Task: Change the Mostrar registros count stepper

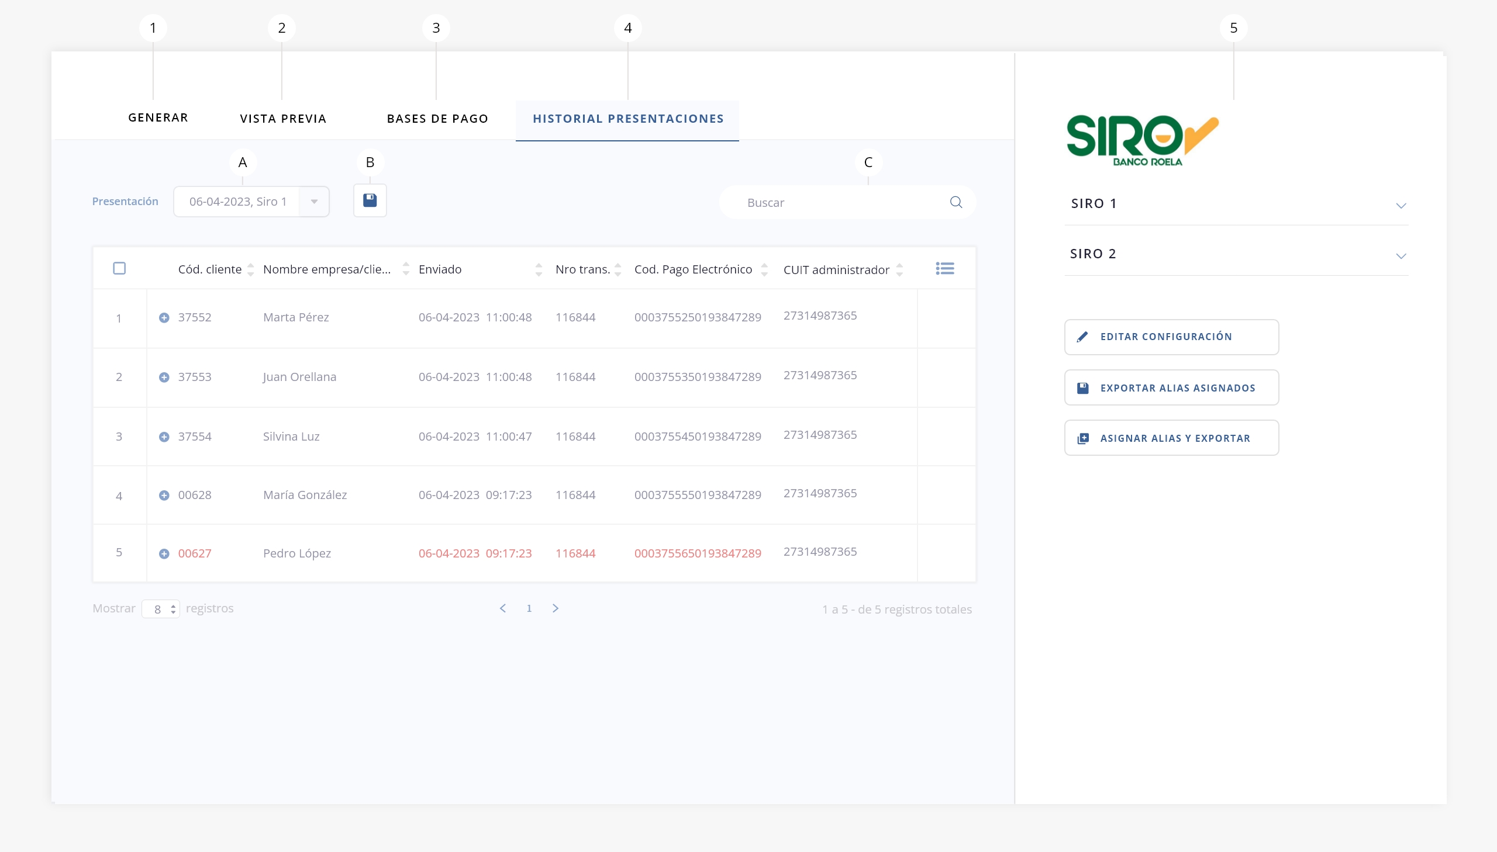Action: tap(173, 609)
